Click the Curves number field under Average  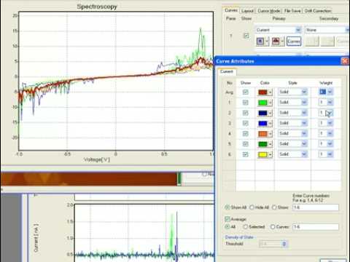click(x=316, y=227)
